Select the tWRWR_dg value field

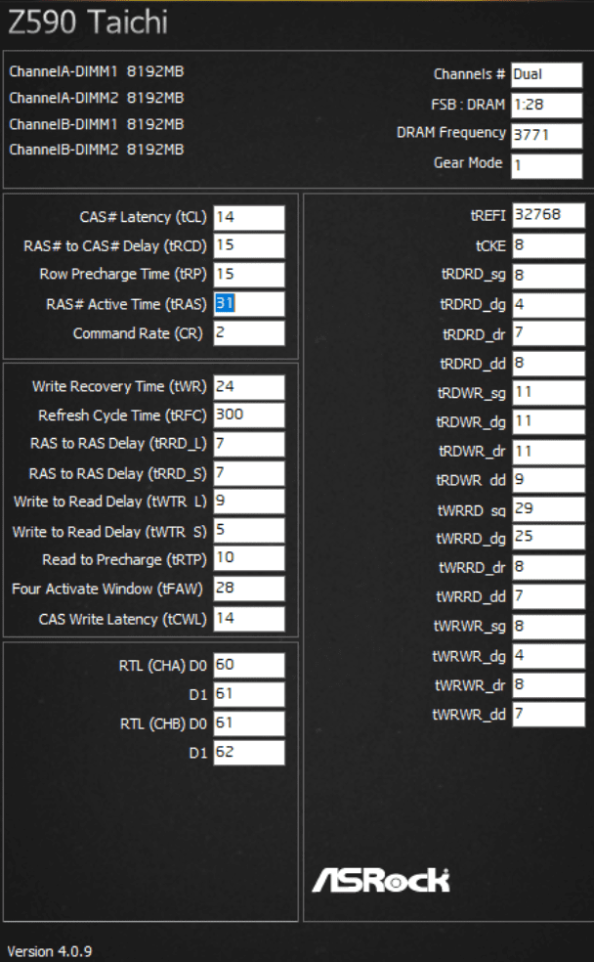(549, 656)
